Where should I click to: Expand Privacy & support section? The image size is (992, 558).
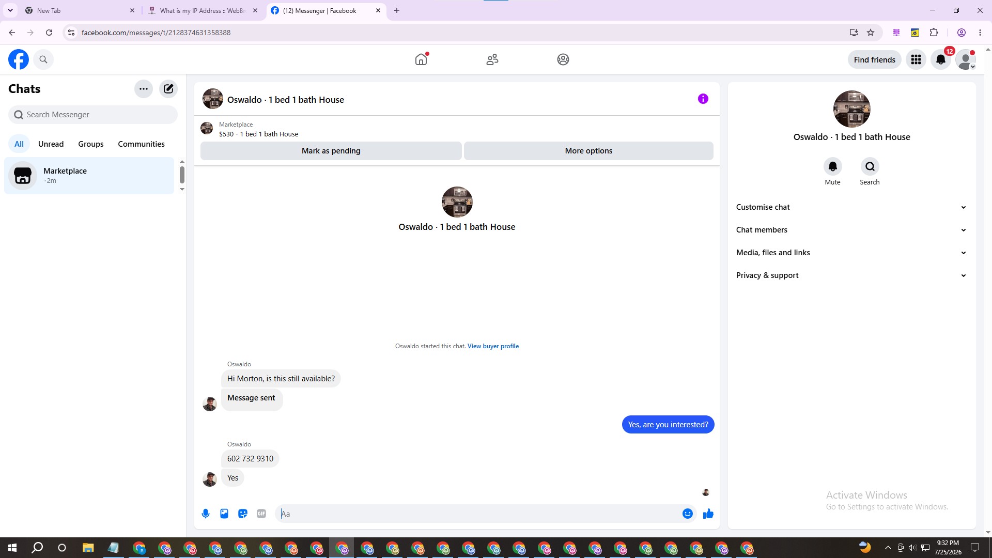pos(851,275)
